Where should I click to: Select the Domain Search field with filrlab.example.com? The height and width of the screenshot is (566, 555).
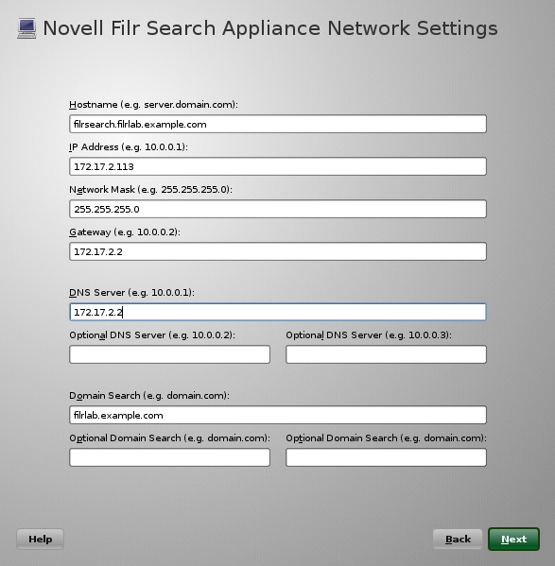(x=278, y=415)
